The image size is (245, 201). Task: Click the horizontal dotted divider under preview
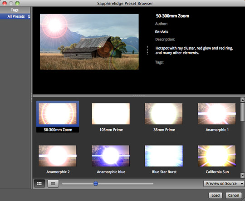point(139,95)
